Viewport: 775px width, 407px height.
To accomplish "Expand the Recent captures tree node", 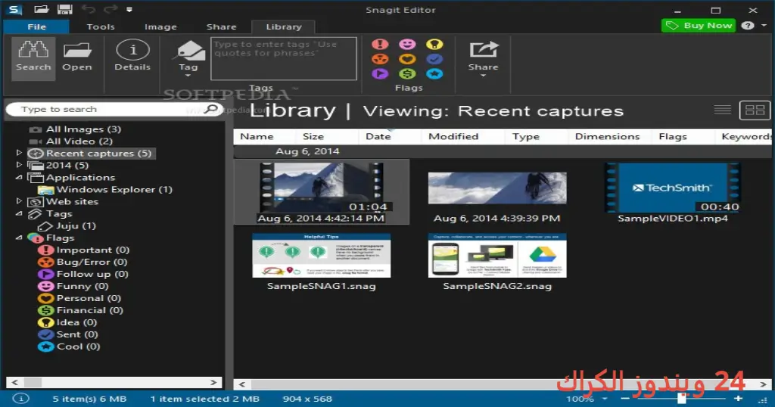I will coord(19,153).
